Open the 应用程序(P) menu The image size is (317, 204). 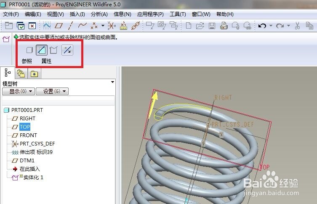[x=150, y=14]
